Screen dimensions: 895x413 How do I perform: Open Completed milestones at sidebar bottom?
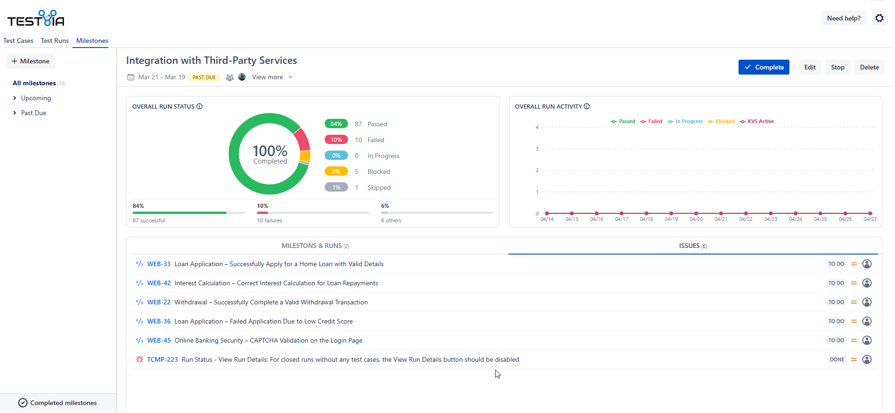(x=58, y=403)
